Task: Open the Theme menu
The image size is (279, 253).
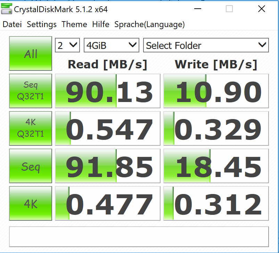Action: [x=74, y=24]
